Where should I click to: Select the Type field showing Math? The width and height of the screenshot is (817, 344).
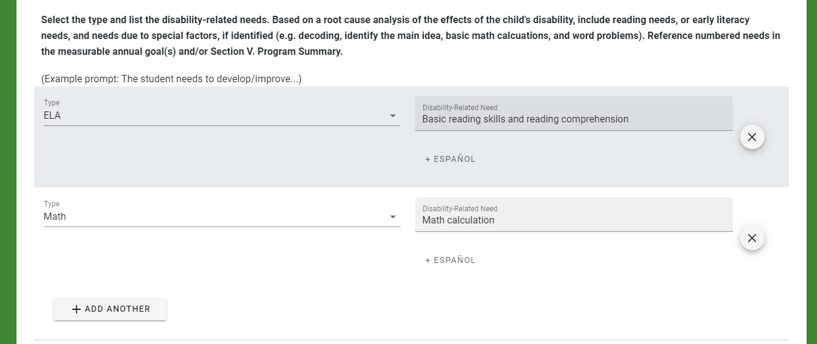pyautogui.click(x=222, y=212)
